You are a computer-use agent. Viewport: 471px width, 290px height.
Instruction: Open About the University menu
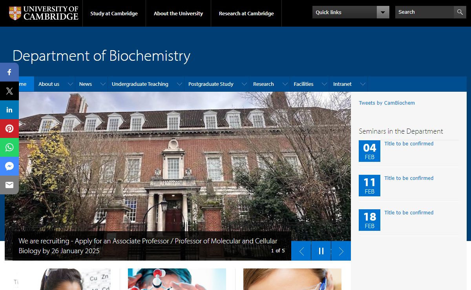[178, 13]
